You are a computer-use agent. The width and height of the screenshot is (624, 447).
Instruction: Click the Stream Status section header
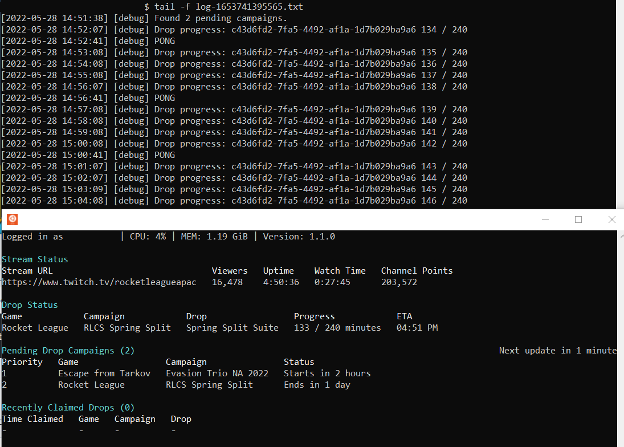tap(35, 259)
